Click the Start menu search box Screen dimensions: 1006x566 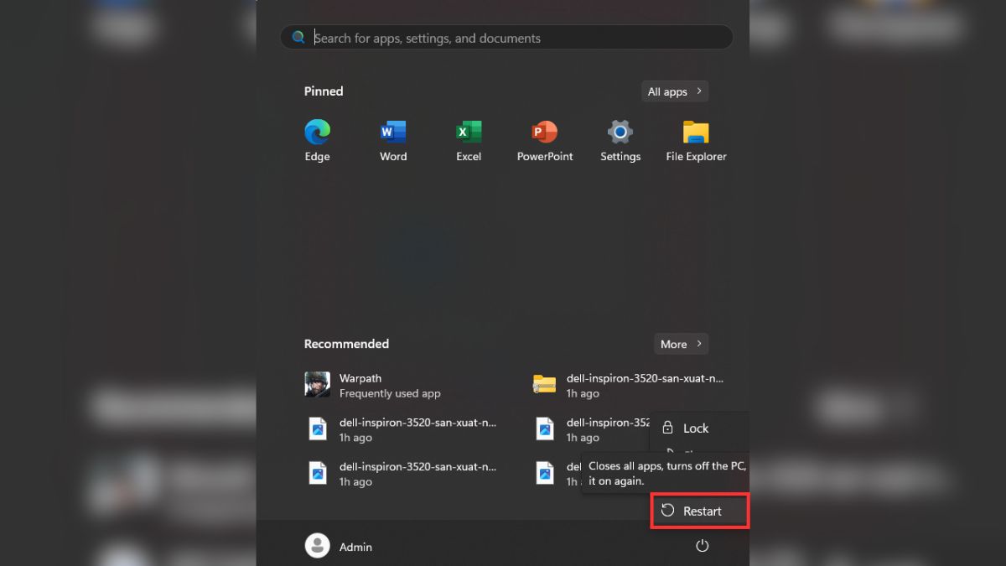point(506,38)
